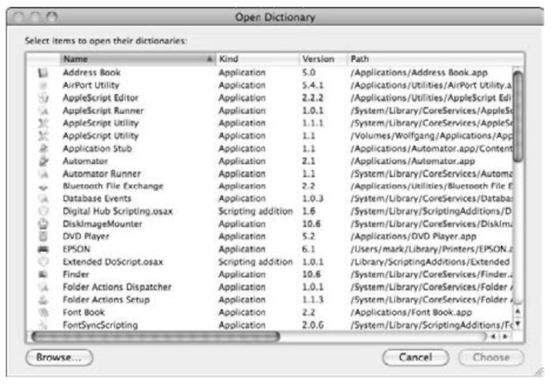Click the Digital Hub Scripting.osax icon
The height and width of the screenshot is (385, 551).
click(x=43, y=211)
